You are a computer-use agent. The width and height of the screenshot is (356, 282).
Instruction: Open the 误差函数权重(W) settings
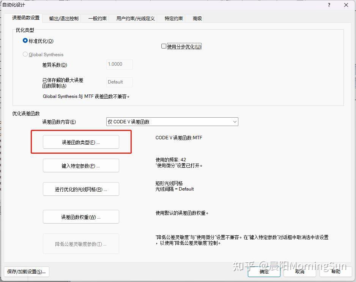(x=80, y=216)
